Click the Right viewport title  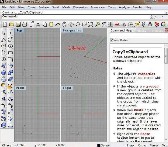click(x=67, y=88)
